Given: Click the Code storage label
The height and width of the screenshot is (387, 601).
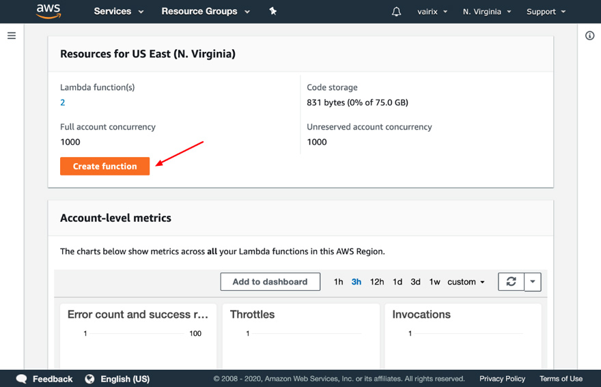Looking at the screenshot, I should click(x=332, y=87).
